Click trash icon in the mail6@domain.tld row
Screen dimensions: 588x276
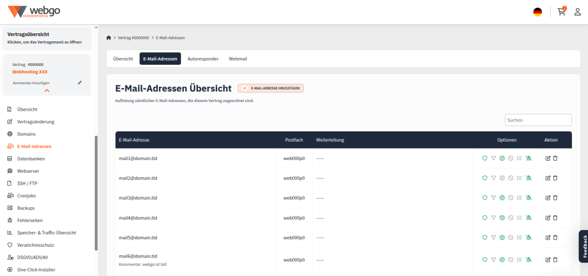click(x=555, y=259)
